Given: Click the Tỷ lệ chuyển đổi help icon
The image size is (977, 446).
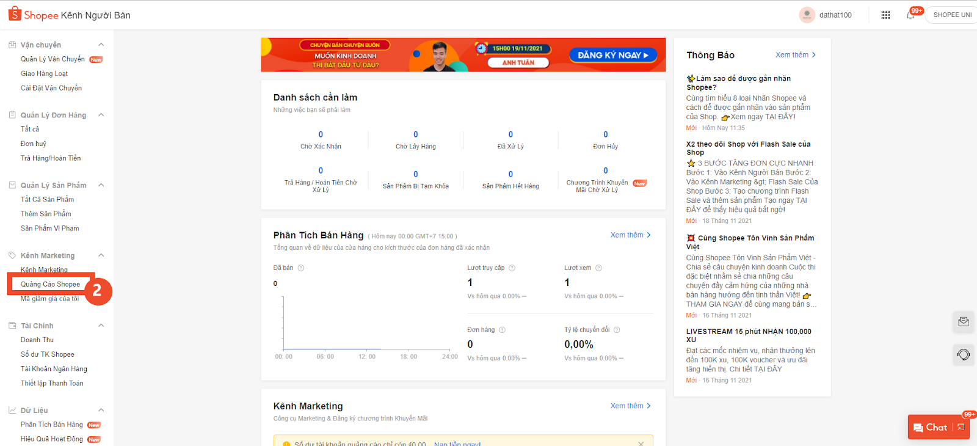Looking at the screenshot, I should pos(617,330).
